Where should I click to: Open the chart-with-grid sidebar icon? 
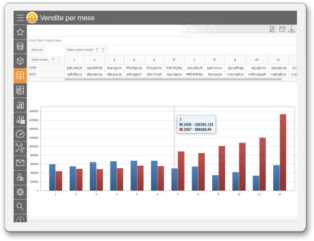click(x=20, y=119)
